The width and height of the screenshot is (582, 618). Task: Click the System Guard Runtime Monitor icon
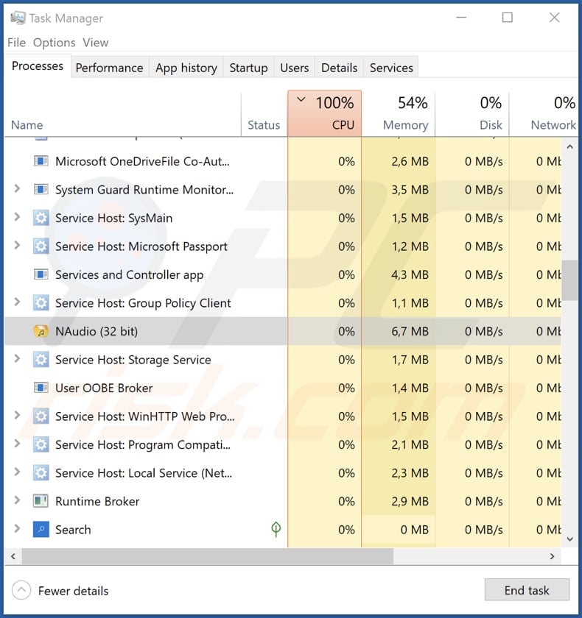(41, 190)
